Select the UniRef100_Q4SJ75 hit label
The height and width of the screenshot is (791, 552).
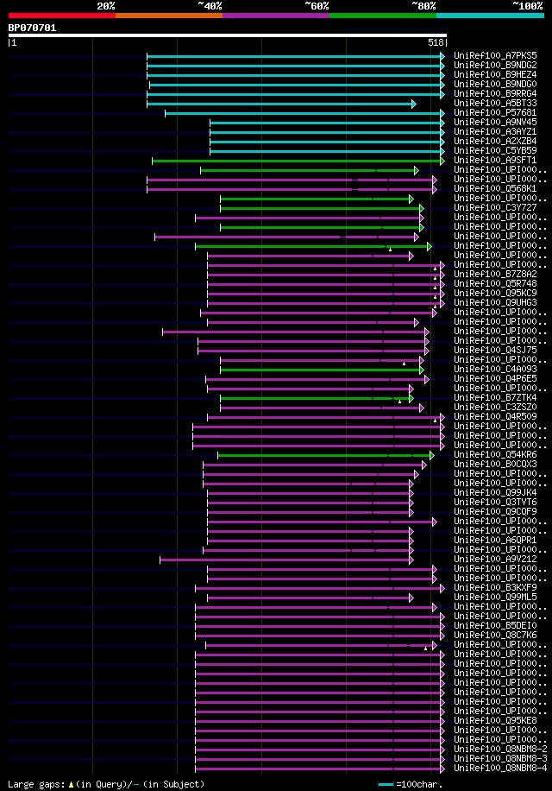495,351
